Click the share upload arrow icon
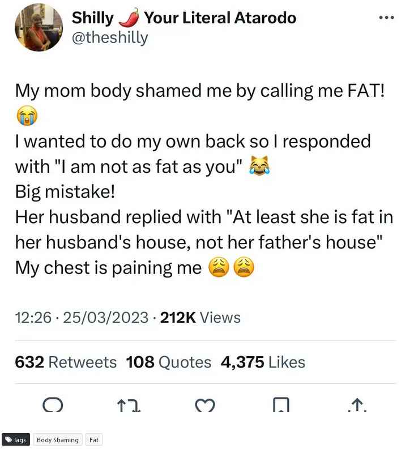The image size is (414, 453). tap(357, 405)
